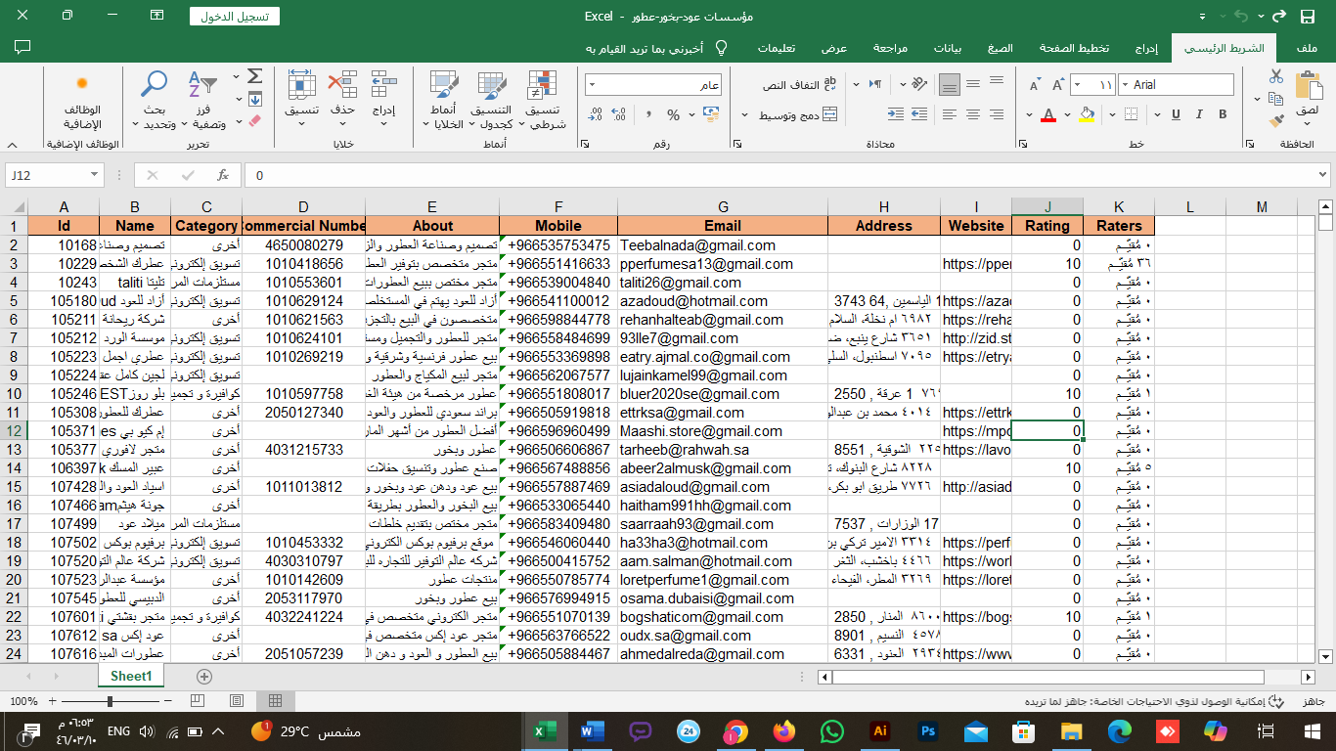Image resolution: width=1336 pixels, height=751 pixels.
Task: Click the Format Painter brush icon
Action: (1276, 121)
